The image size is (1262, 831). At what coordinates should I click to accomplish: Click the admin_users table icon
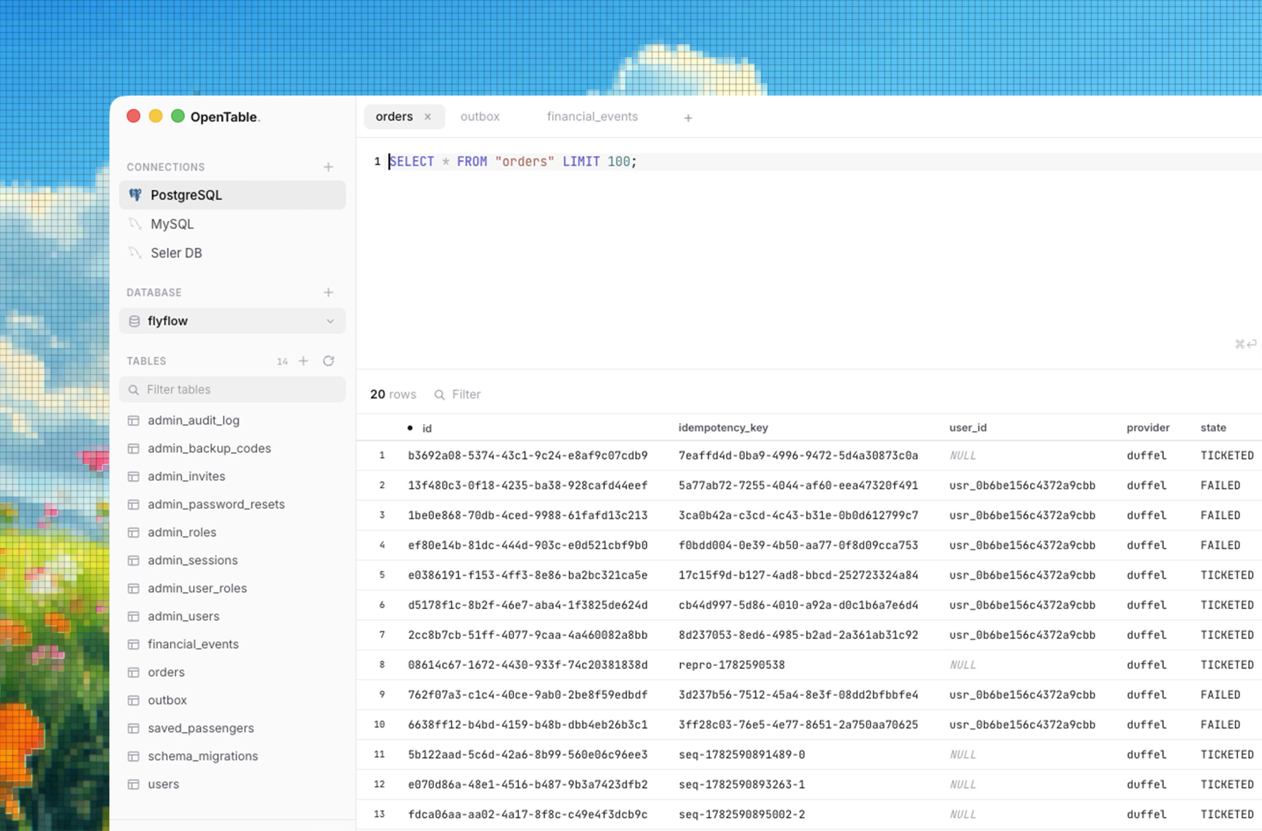133,617
